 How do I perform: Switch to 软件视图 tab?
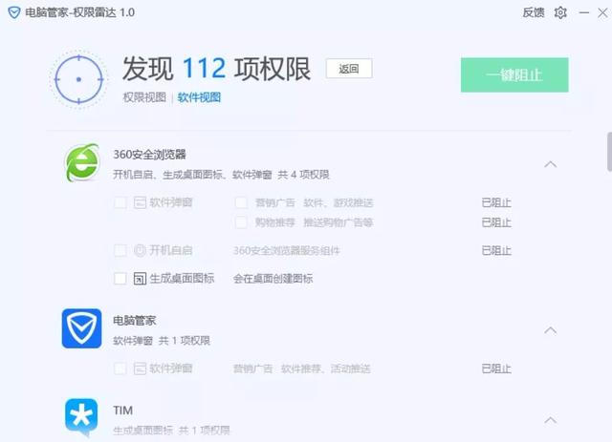point(199,97)
